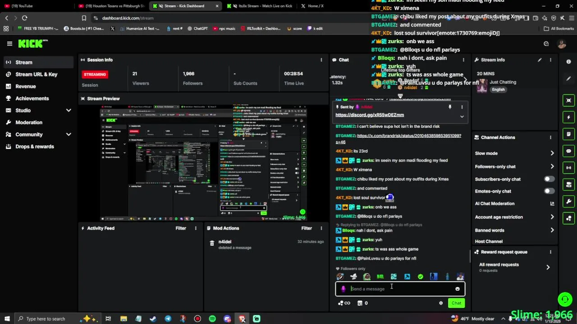577x324 pixels.
Task: Click the Activity Feed Filter button
Action: point(181,228)
